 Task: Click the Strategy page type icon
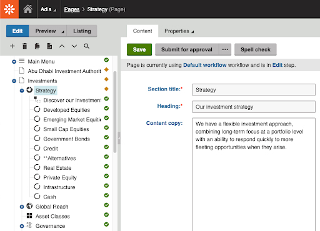[29, 90]
